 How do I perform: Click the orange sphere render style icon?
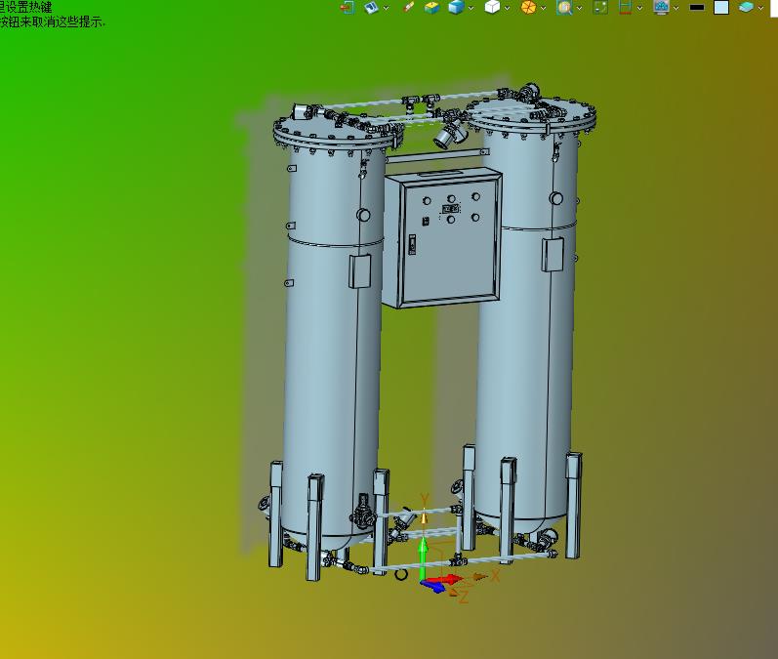[x=528, y=8]
